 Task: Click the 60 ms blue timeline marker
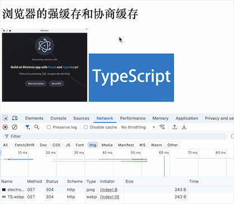164,166
